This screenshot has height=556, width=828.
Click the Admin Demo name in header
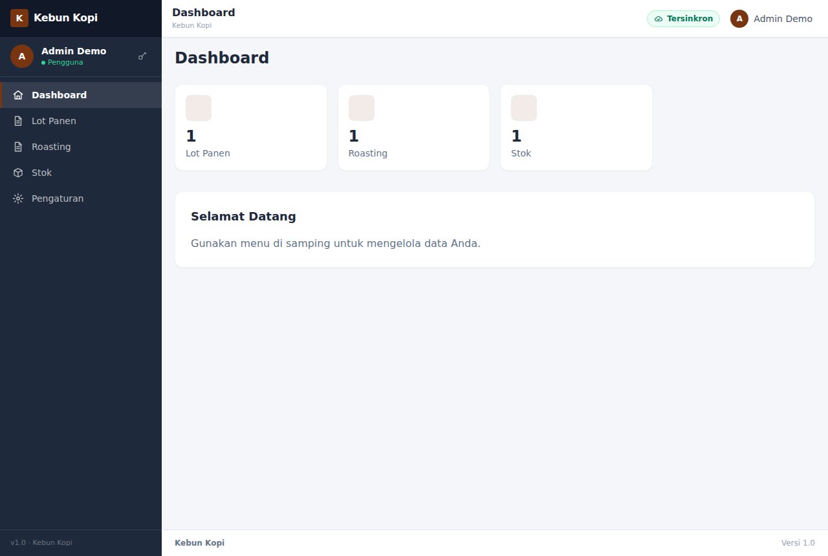coord(783,19)
